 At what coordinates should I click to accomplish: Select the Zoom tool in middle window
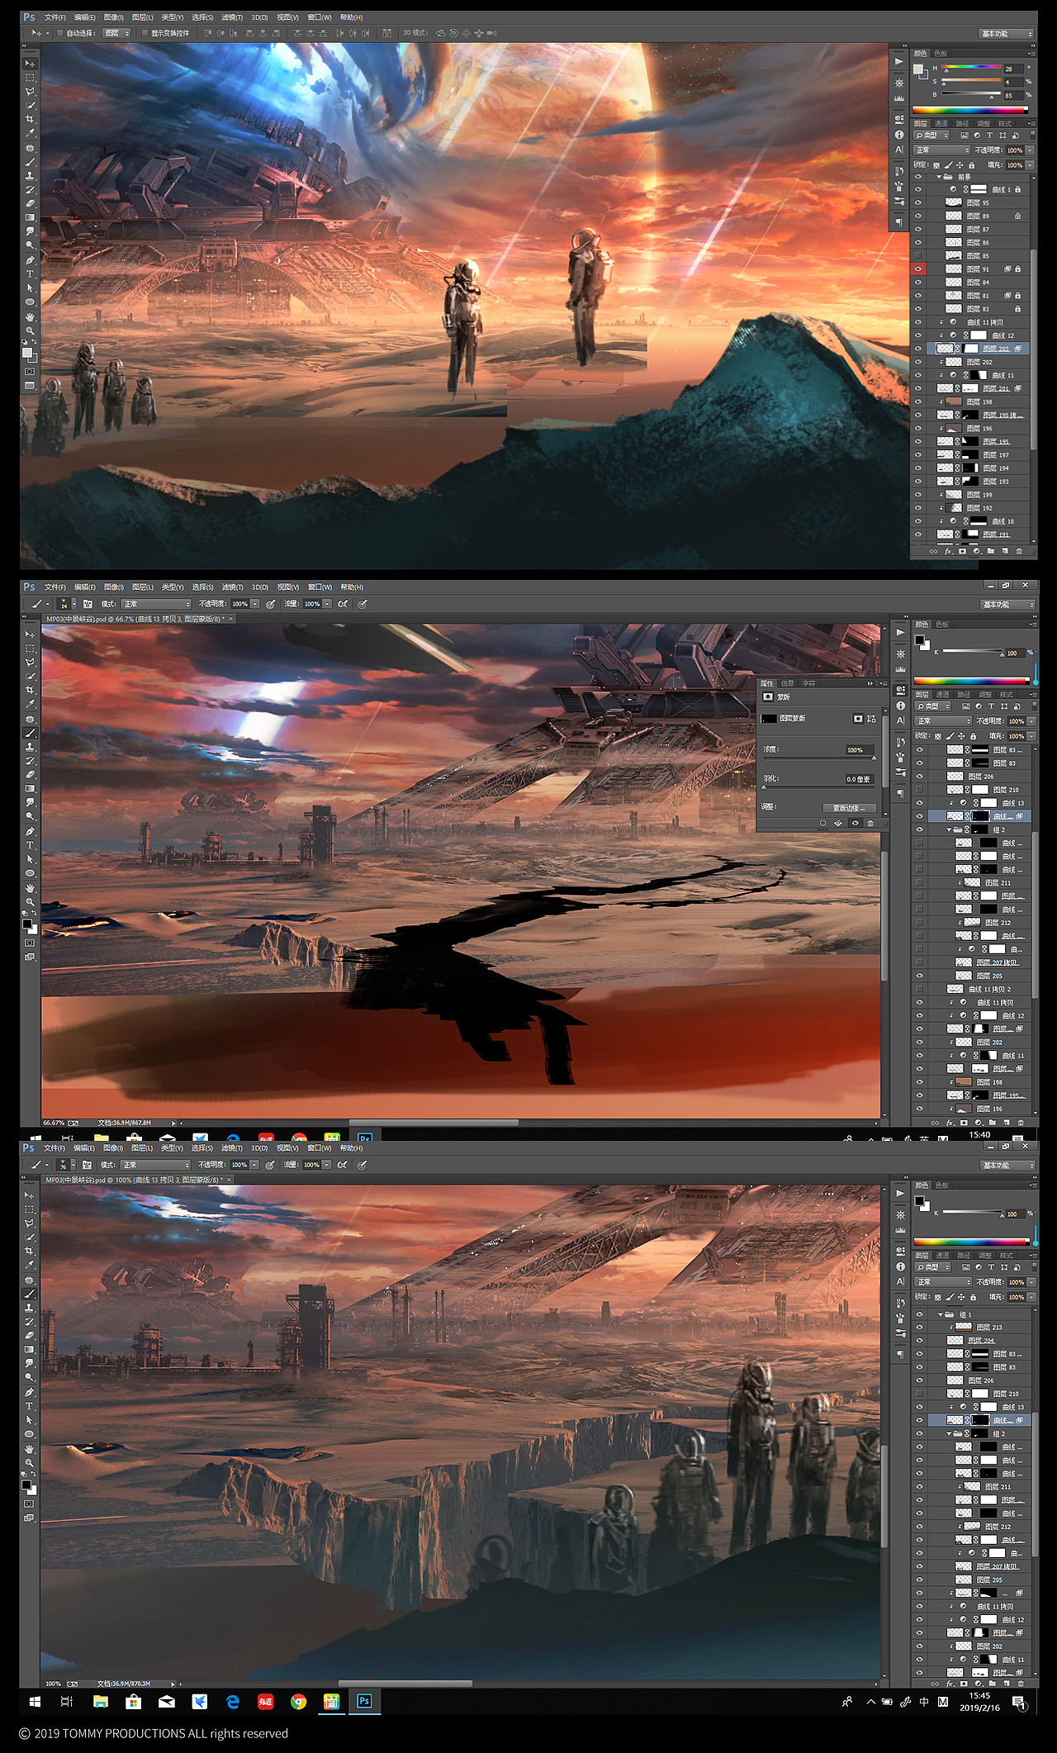tap(30, 901)
